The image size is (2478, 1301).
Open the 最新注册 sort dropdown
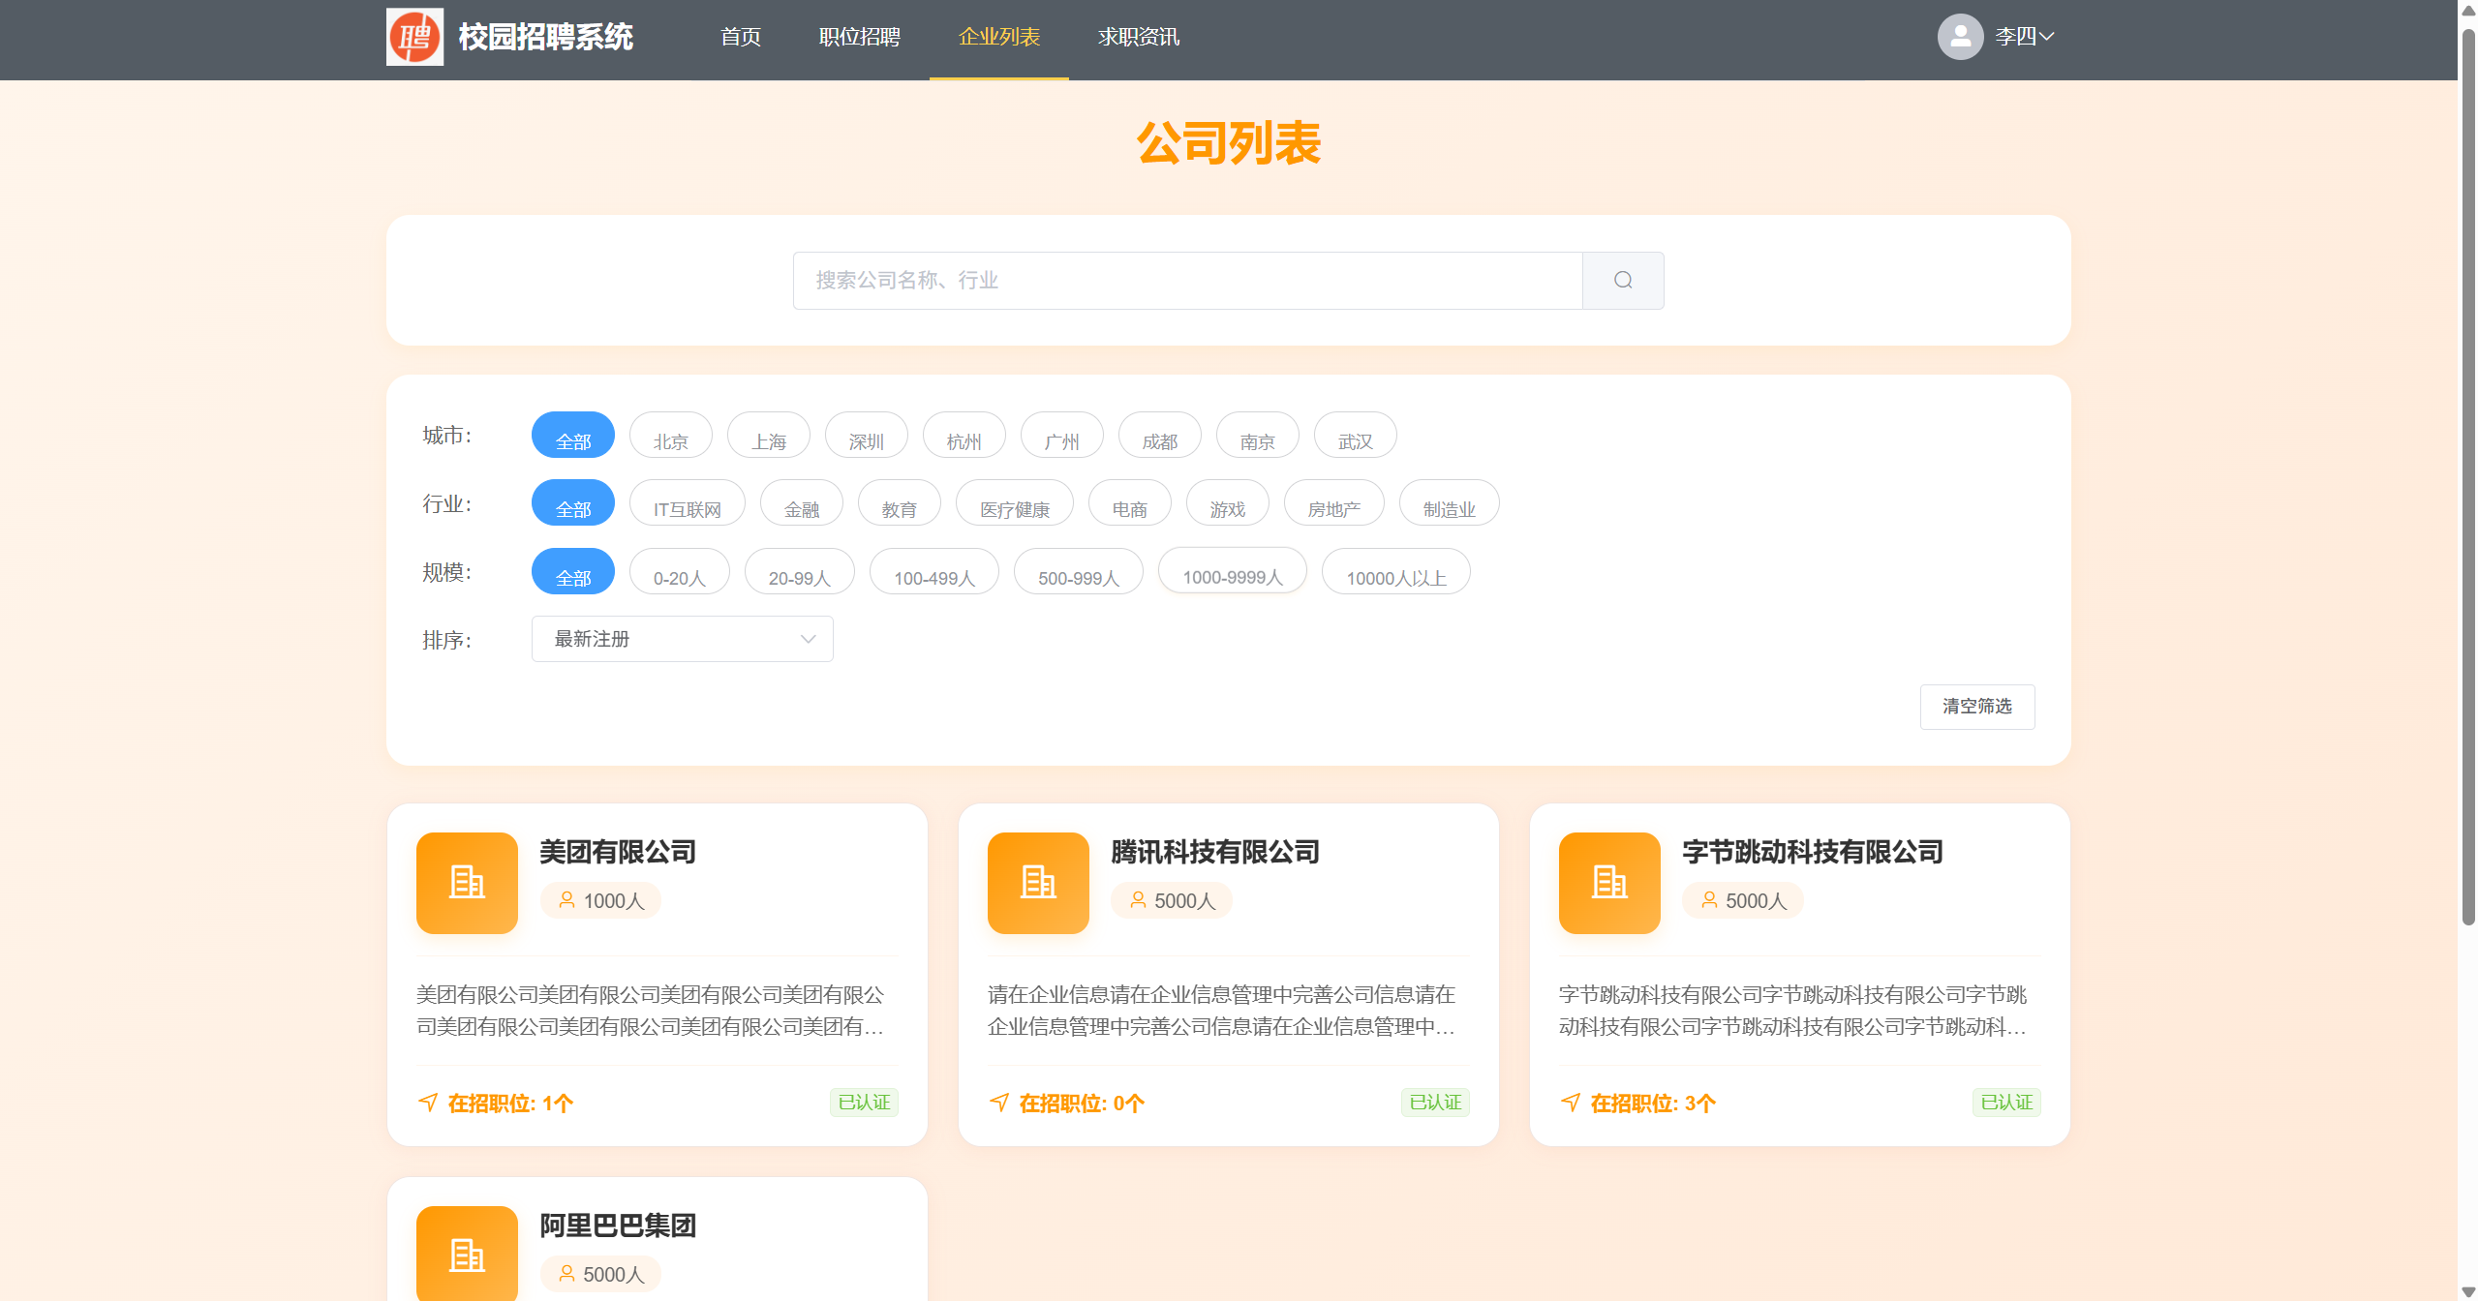click(x=681, y=639)
